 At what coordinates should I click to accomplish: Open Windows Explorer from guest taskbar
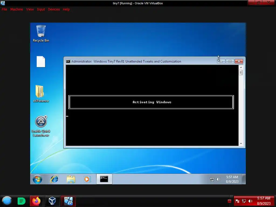click(x=71, y=179)
